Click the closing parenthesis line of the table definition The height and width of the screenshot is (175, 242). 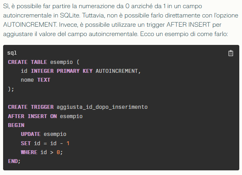point(11,89)
